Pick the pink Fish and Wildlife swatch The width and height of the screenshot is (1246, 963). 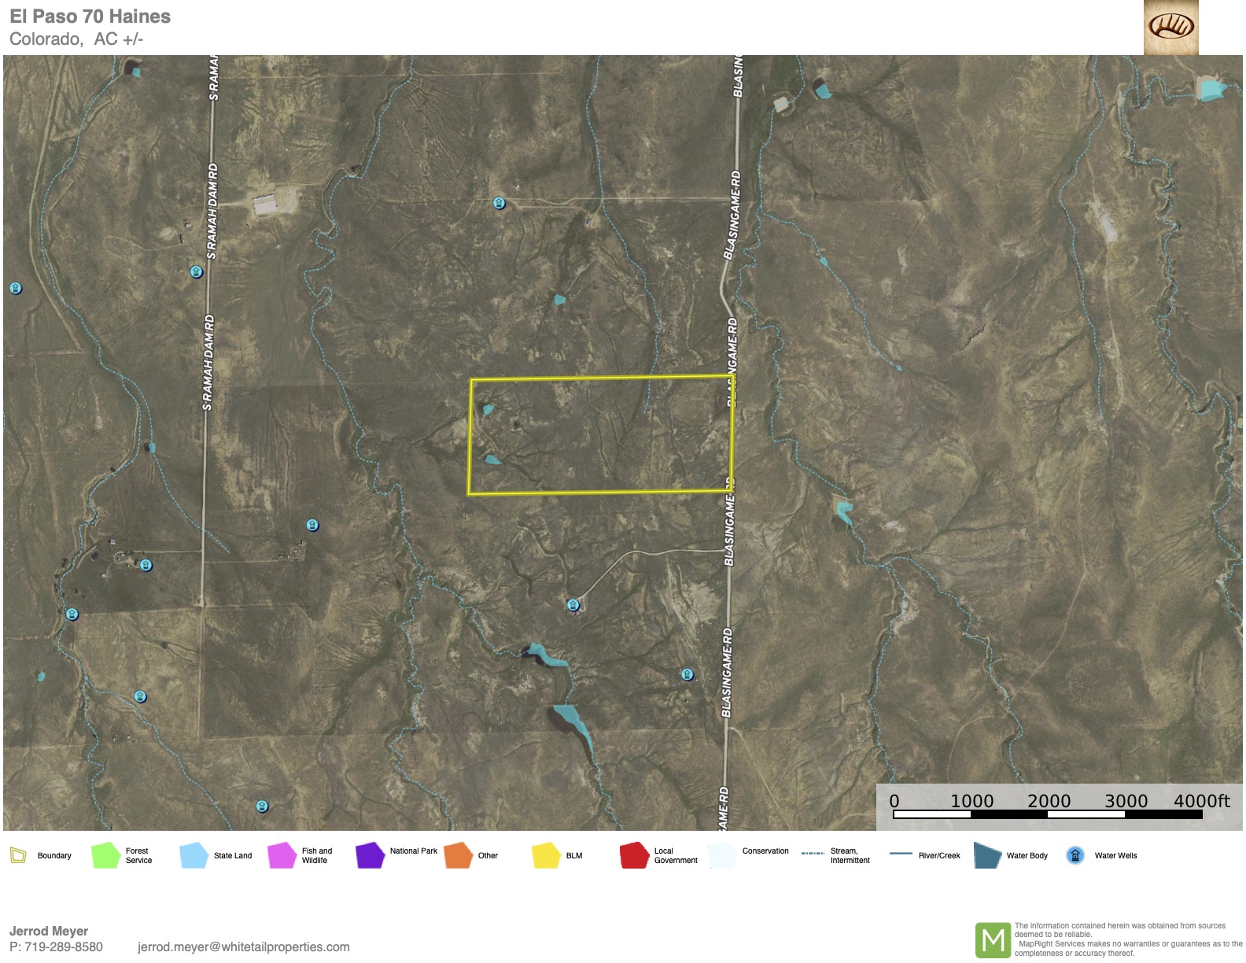281,855
